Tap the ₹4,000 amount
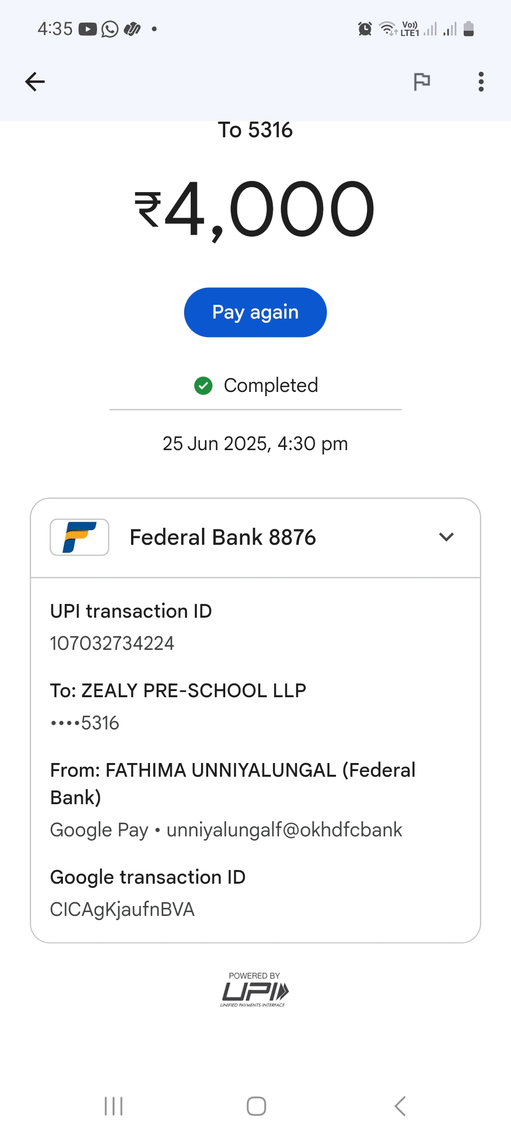 click(x=255, y=209)
